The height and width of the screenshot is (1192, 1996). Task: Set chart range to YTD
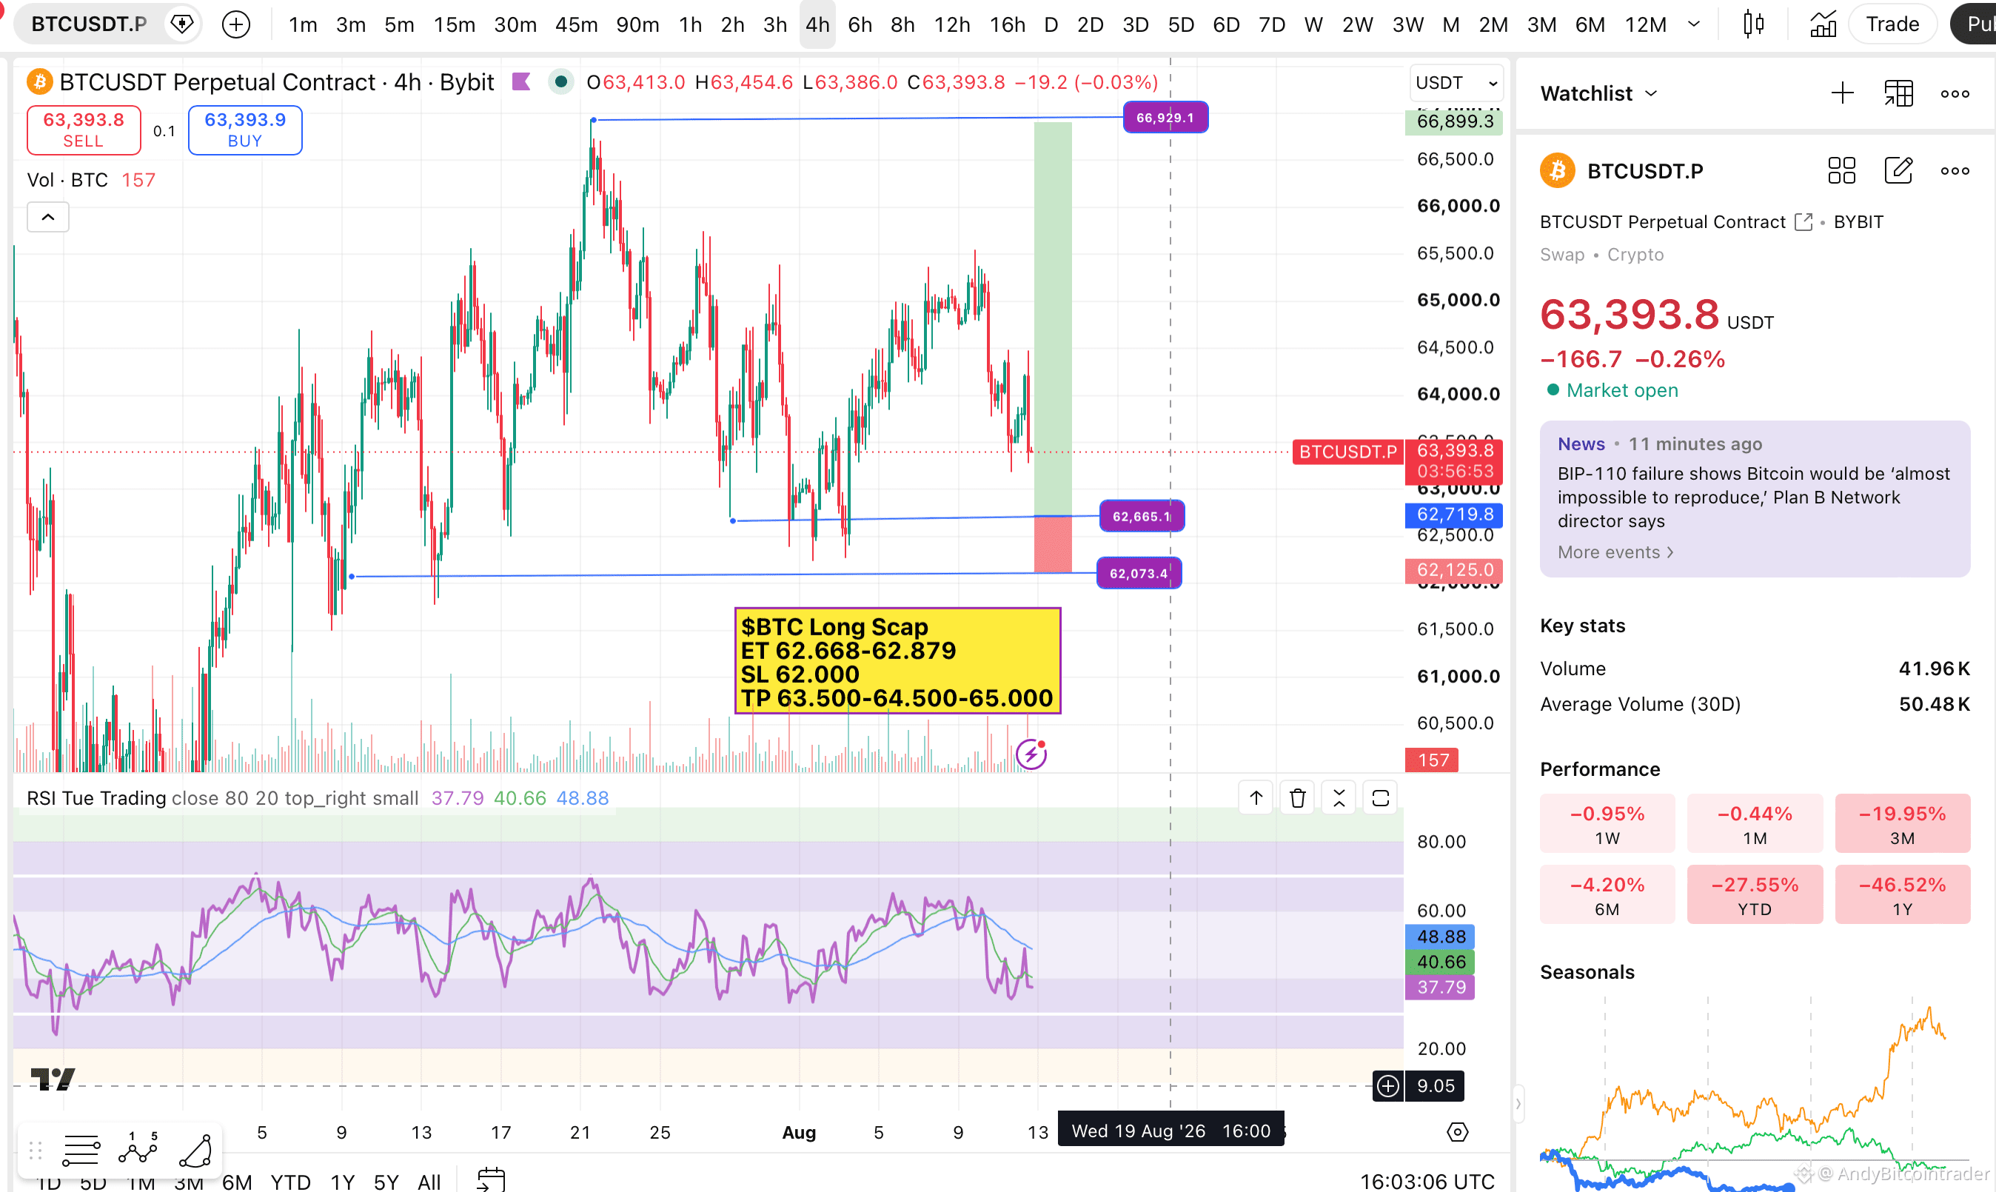coord(290,1182)
